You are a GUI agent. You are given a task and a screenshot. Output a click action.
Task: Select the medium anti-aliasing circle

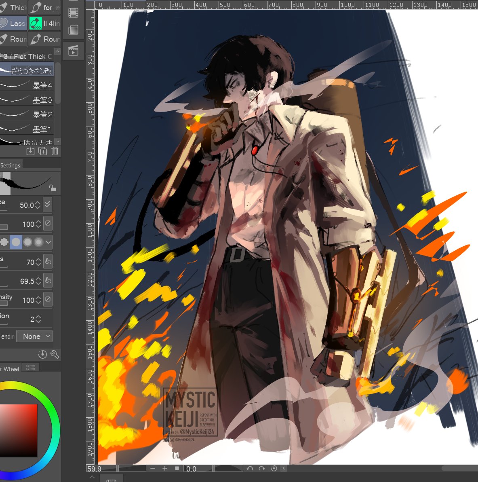(x=27, y=242)
